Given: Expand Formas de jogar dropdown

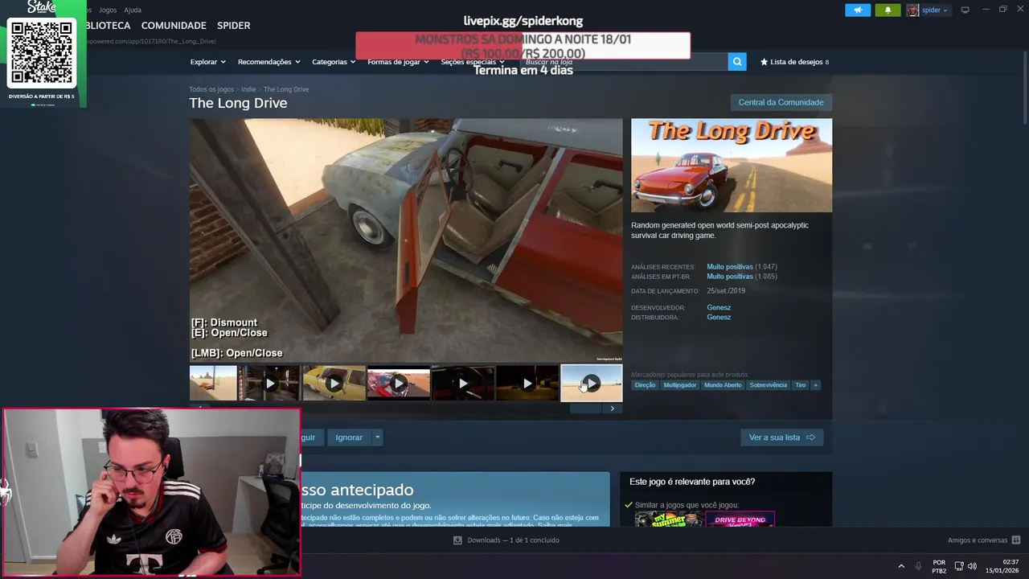Looking at the screenshot, I should coord(398,62).
